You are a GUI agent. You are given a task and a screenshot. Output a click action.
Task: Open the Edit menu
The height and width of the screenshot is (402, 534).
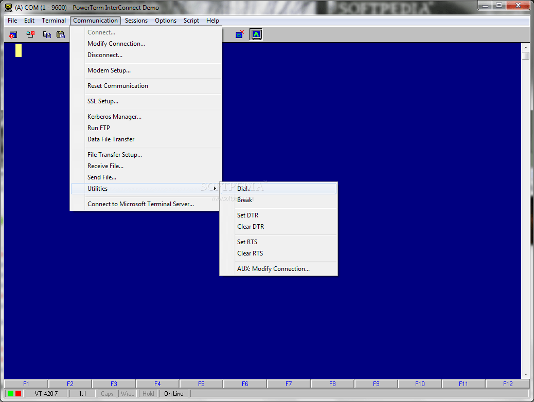pos(29,21)
